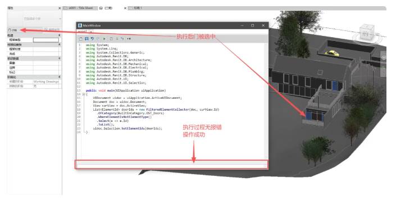Click the 'uidoc.Selection.SetElementIds(doorIds);' line
The height and width of the screenshot is (209, 396).
pos(128,129)
